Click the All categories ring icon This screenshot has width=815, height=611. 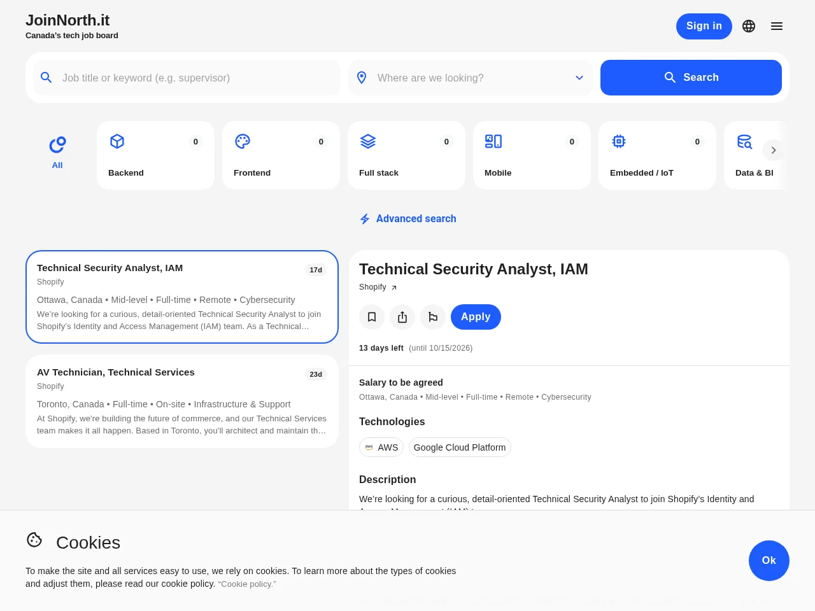pos(57,144)
